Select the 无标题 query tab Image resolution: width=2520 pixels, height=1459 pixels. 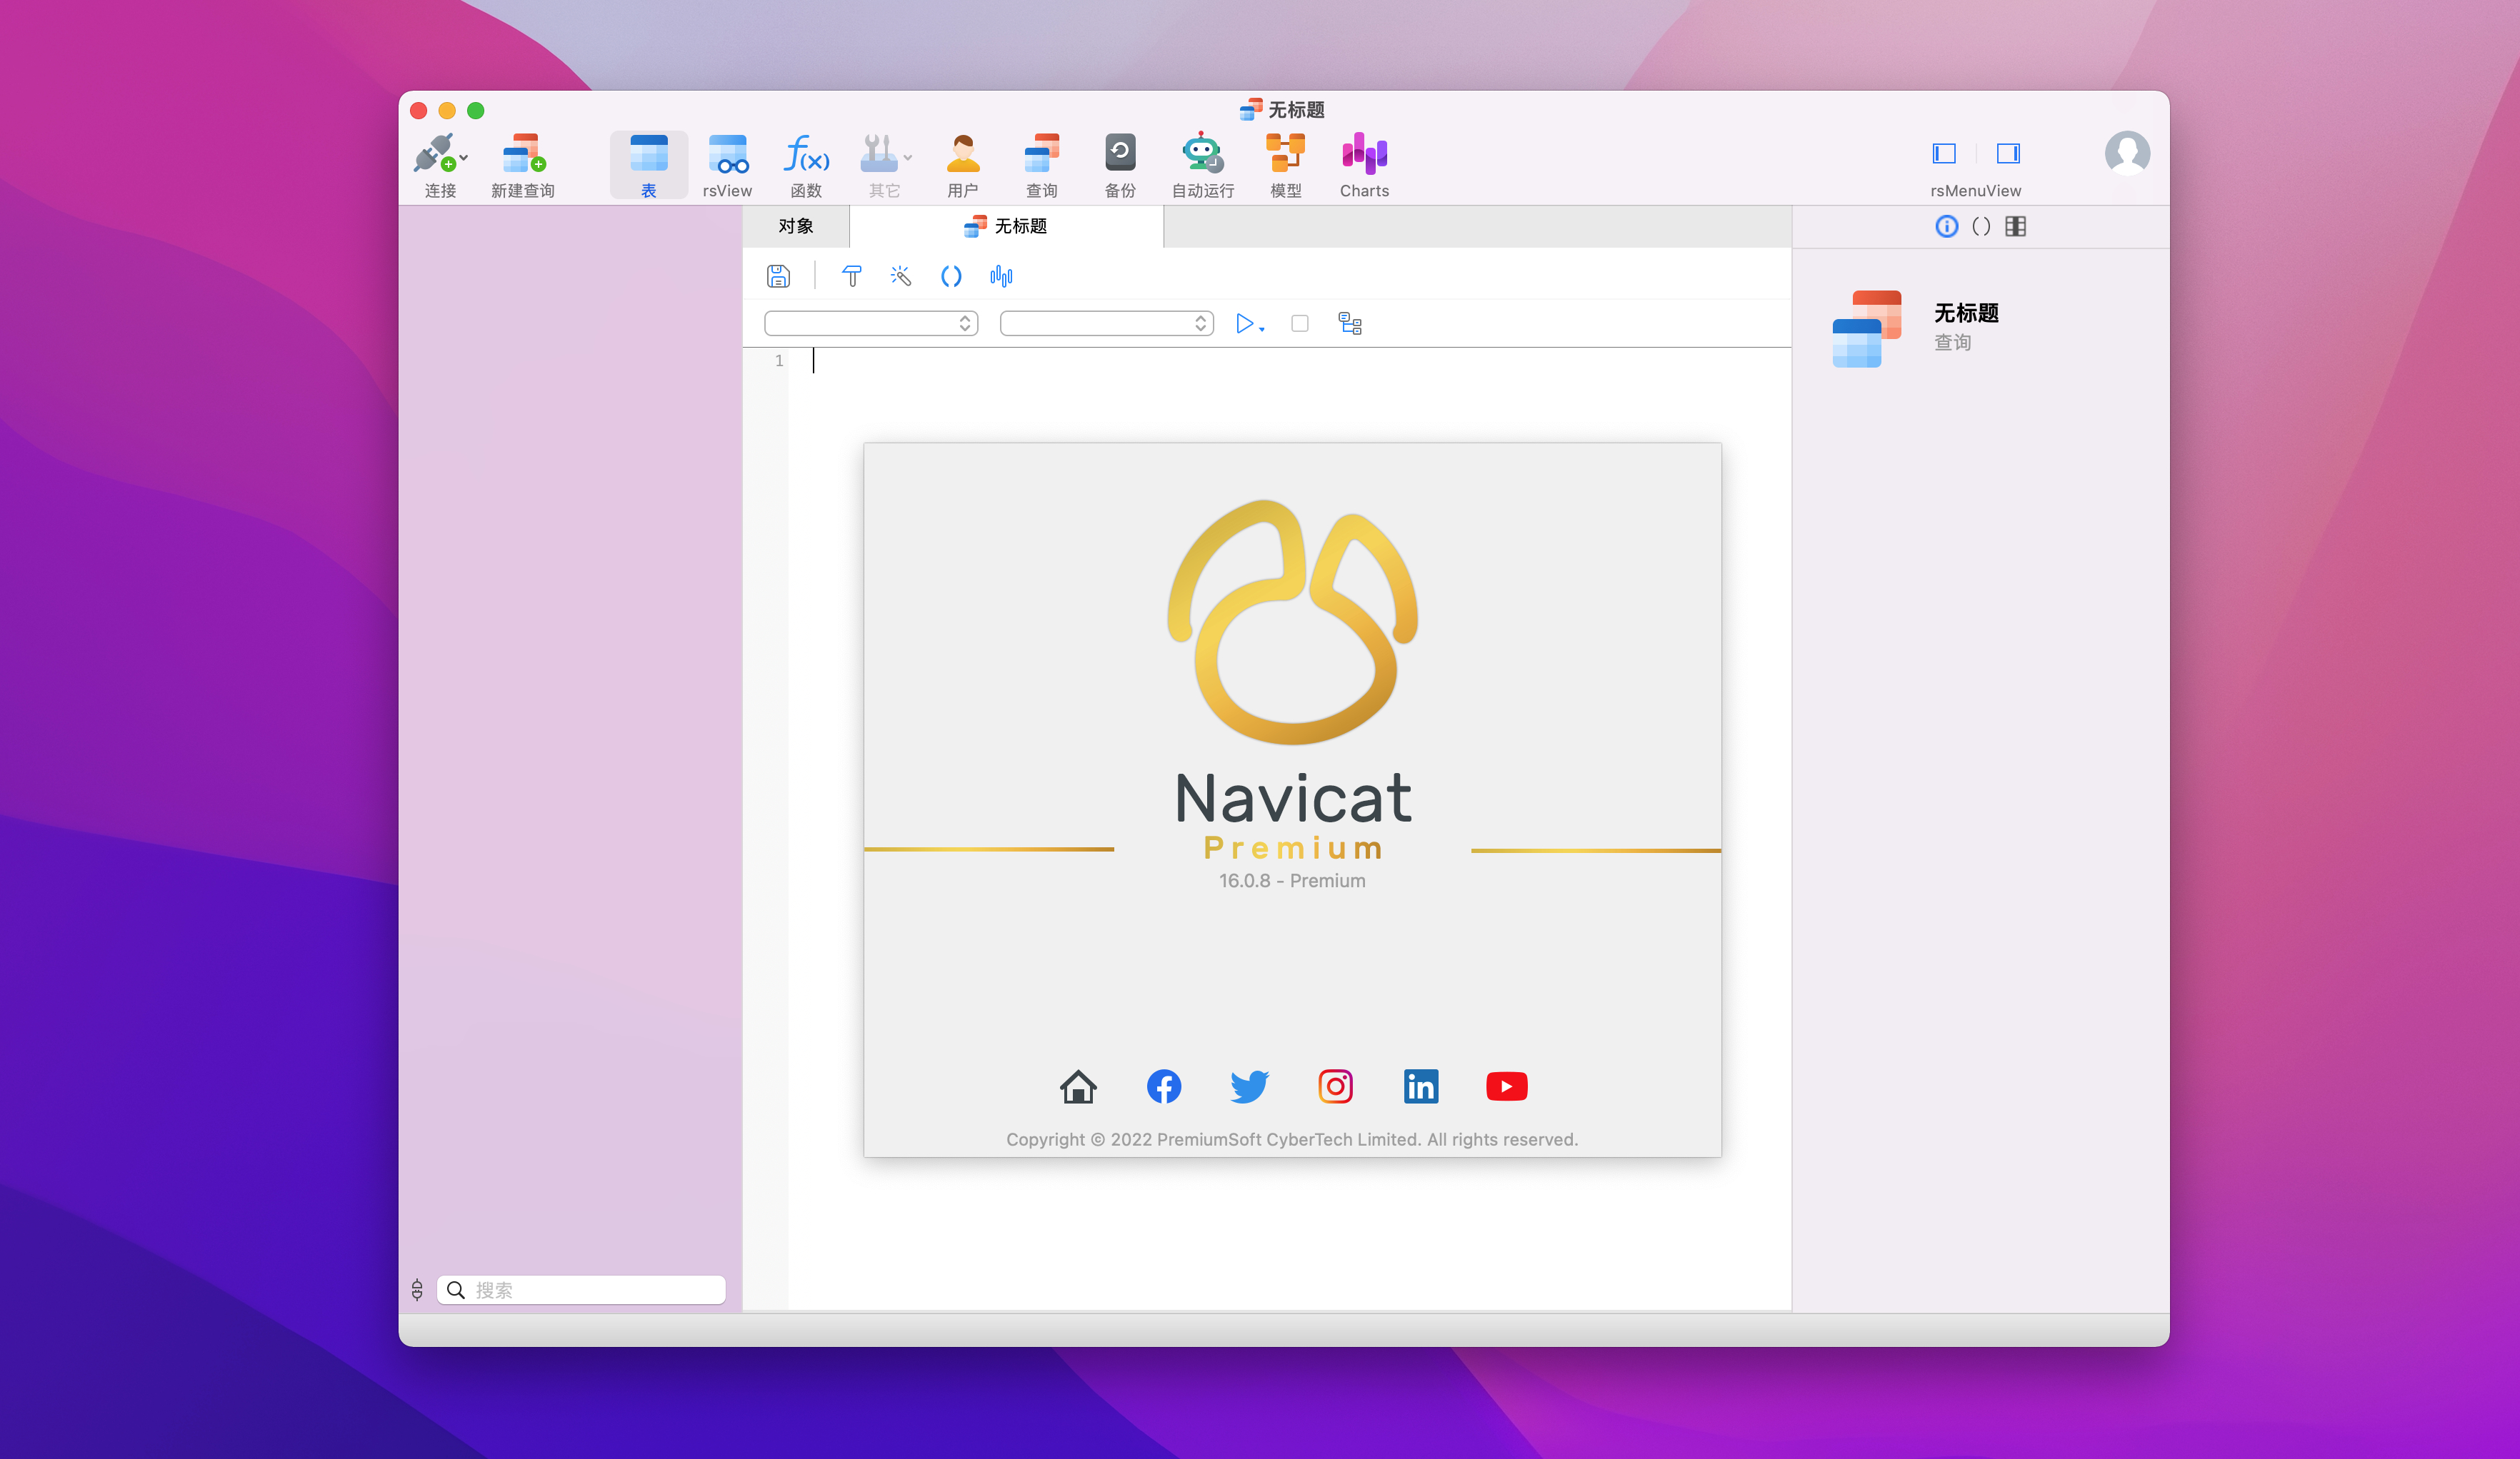(1005, 226)
